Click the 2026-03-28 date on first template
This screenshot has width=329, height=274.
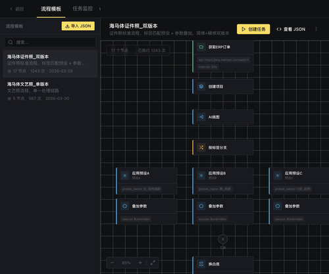click(x=61, y=71)
